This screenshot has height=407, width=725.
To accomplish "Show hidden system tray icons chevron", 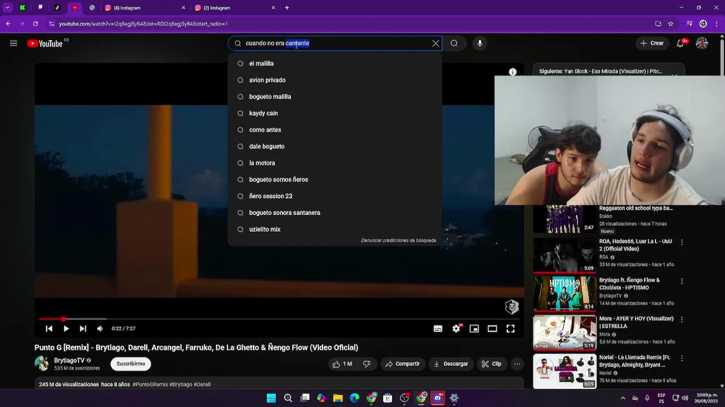I will pyautogui.click(x=623, y=398).
